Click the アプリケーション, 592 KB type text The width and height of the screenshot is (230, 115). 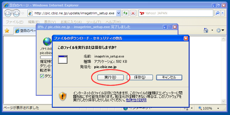pyautogui.click(x=110, y=62)
